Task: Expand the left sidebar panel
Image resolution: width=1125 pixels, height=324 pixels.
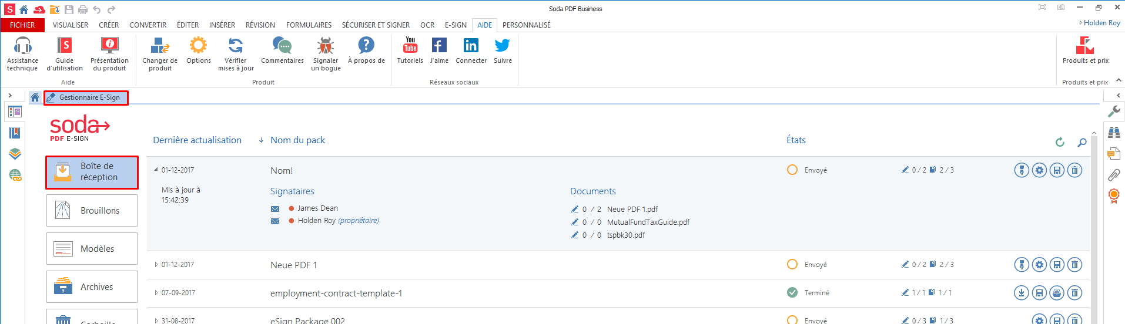Action: (10, 95)
